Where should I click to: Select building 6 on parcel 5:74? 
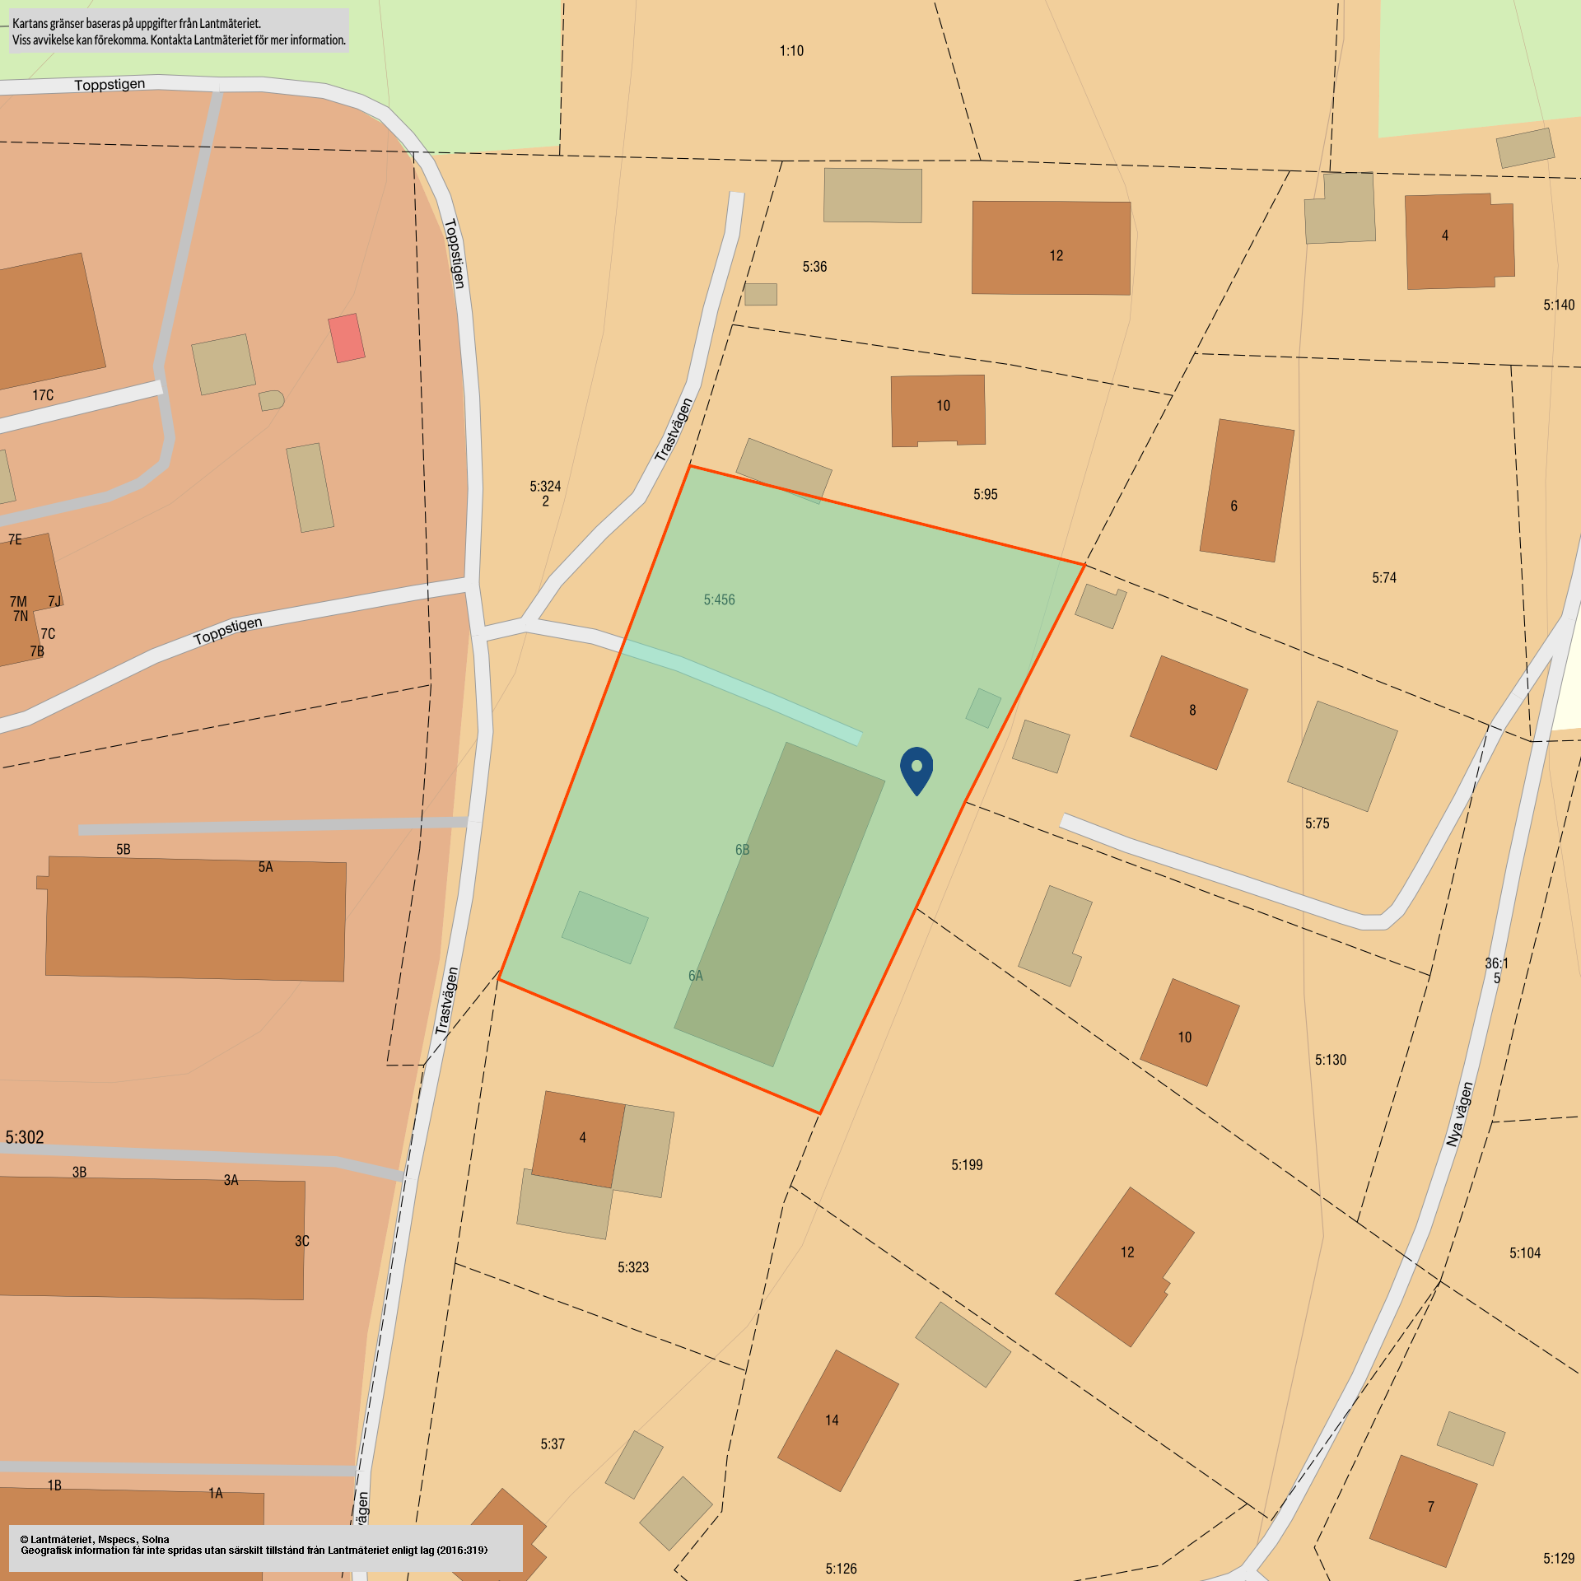pos(1246,491)
